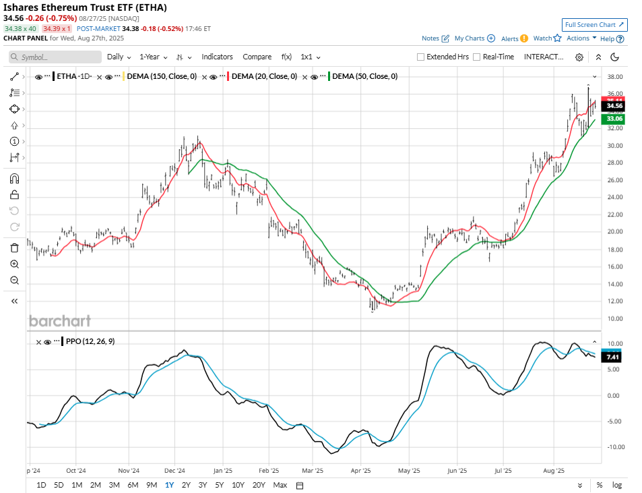Image resolution: width=642 pixels, height=493 pixels.
Task: Remove the DEMA (150, Close, 0) indicator
Action: tap(99, 77)
